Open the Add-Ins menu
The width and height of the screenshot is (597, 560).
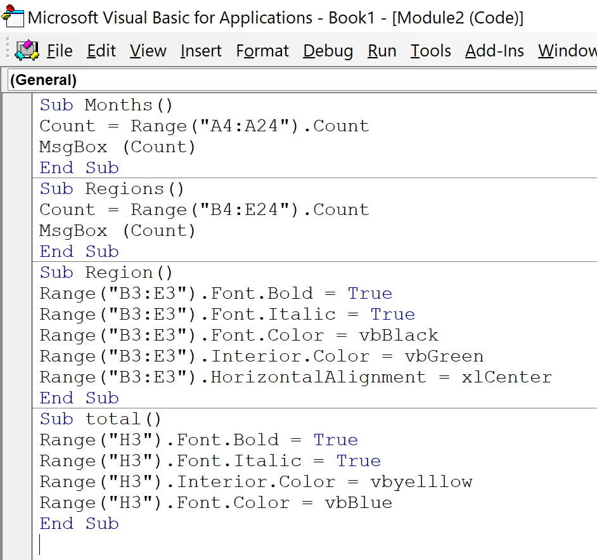494,51
